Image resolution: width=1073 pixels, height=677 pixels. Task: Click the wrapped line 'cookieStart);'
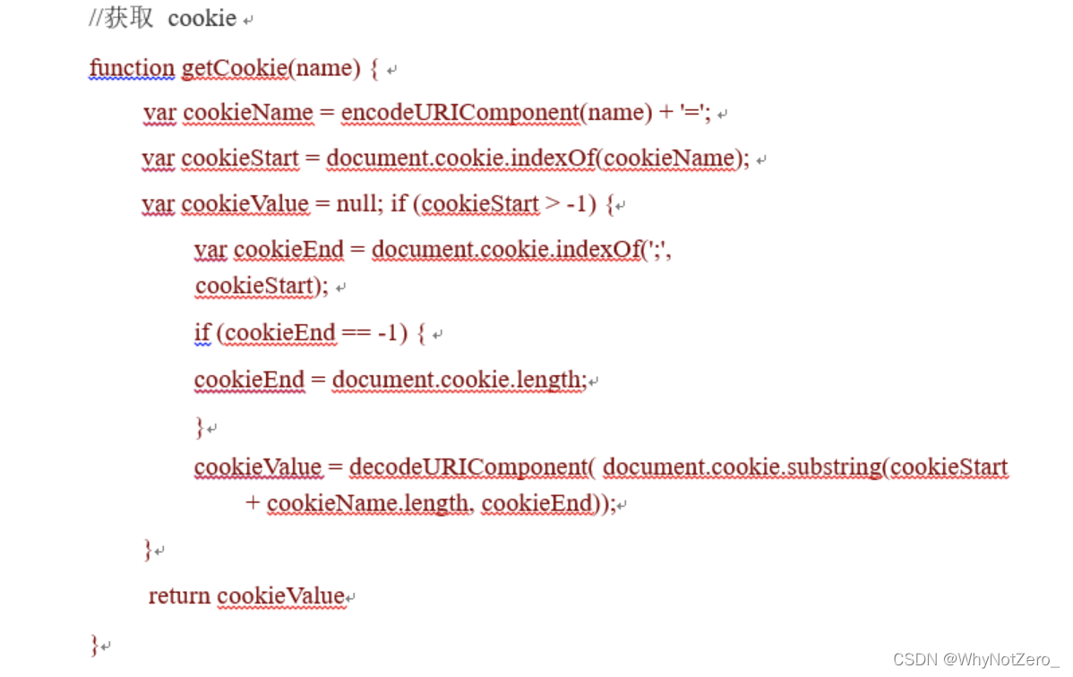click(x=262, y=287)
